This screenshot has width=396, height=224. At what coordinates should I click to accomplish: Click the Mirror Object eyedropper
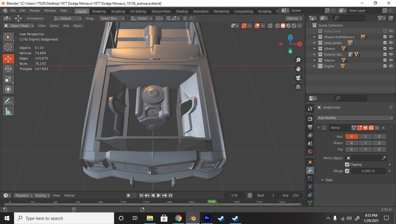click(x=384, y=158)
